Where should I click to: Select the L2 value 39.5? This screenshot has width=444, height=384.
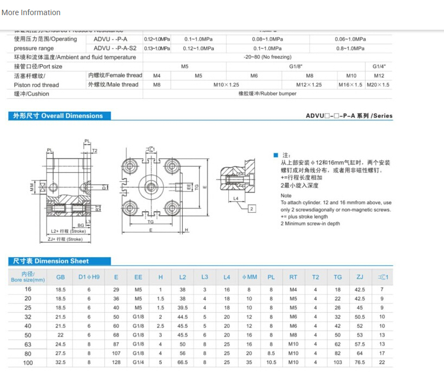click(183, 308)
